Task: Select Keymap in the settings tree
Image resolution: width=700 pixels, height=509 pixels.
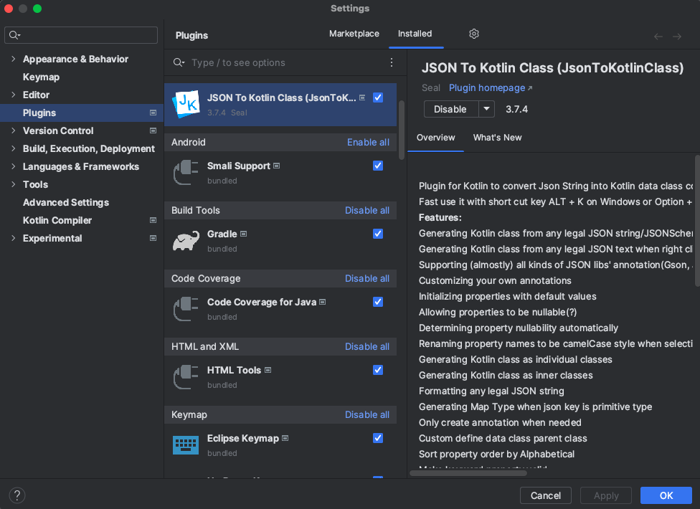Action: pos(41,77)
